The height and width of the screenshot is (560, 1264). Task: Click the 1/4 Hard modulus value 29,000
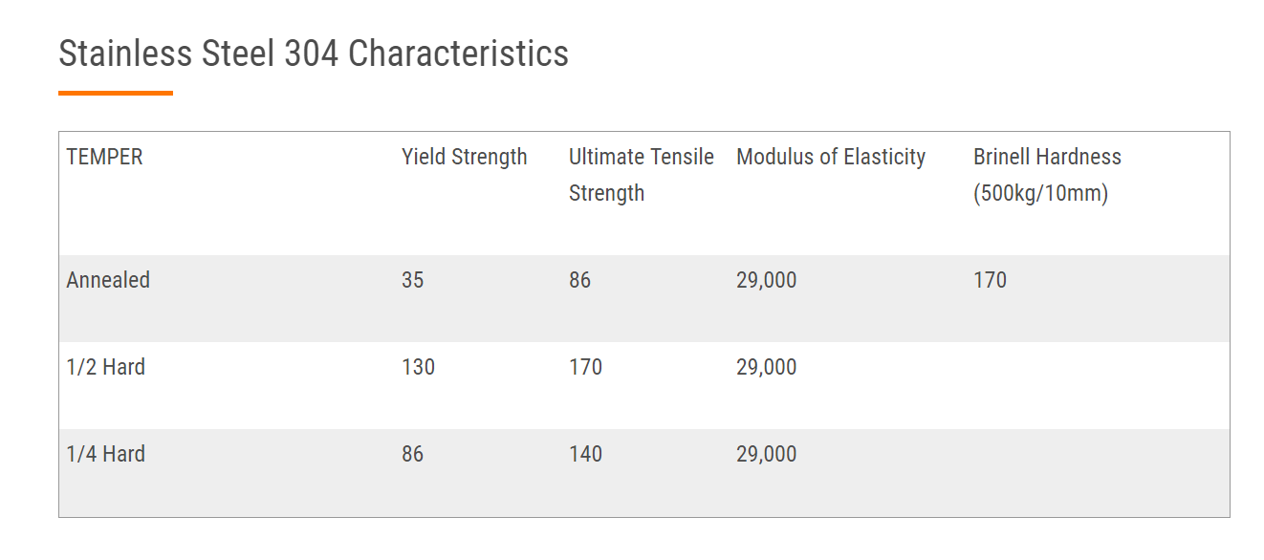[766, 454]
